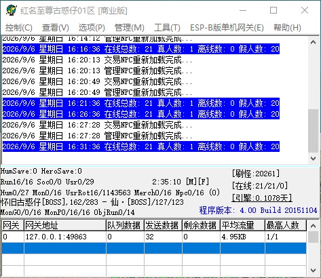
Task: Click the application icon in title bar
Action: point(12,10)
